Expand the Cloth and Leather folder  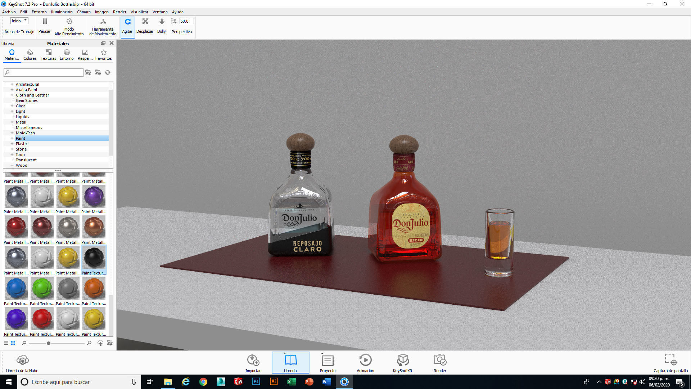[12, 95]
